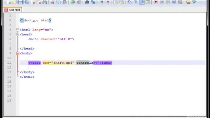Open a file using the Open folder icon
This screenshot has height=118, width=210.
click(x=14, y=2)
